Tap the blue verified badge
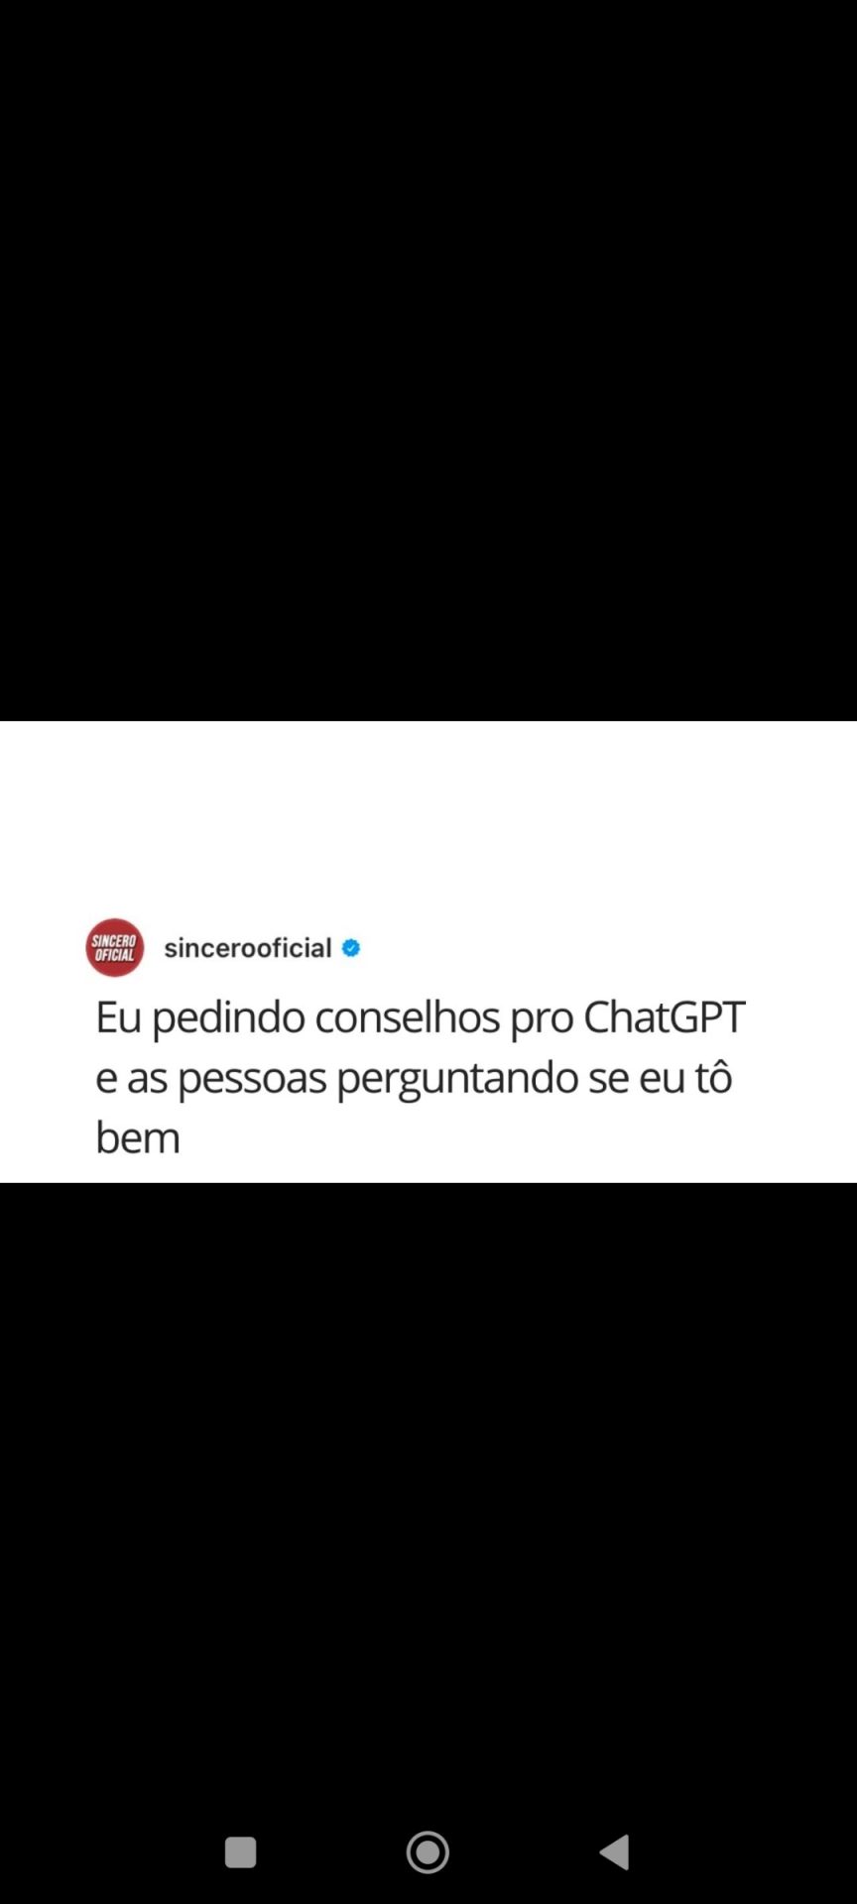This screenshot has height=1904, width=857. (x=351, y=948)
